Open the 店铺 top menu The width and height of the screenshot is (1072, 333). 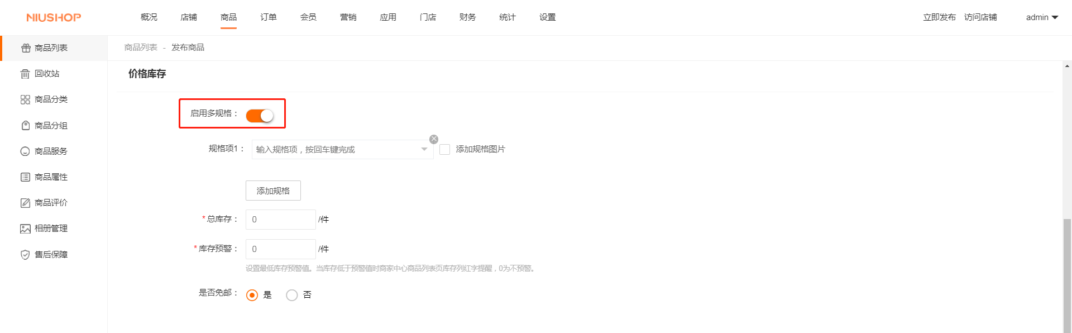click(x=189, y=17)
